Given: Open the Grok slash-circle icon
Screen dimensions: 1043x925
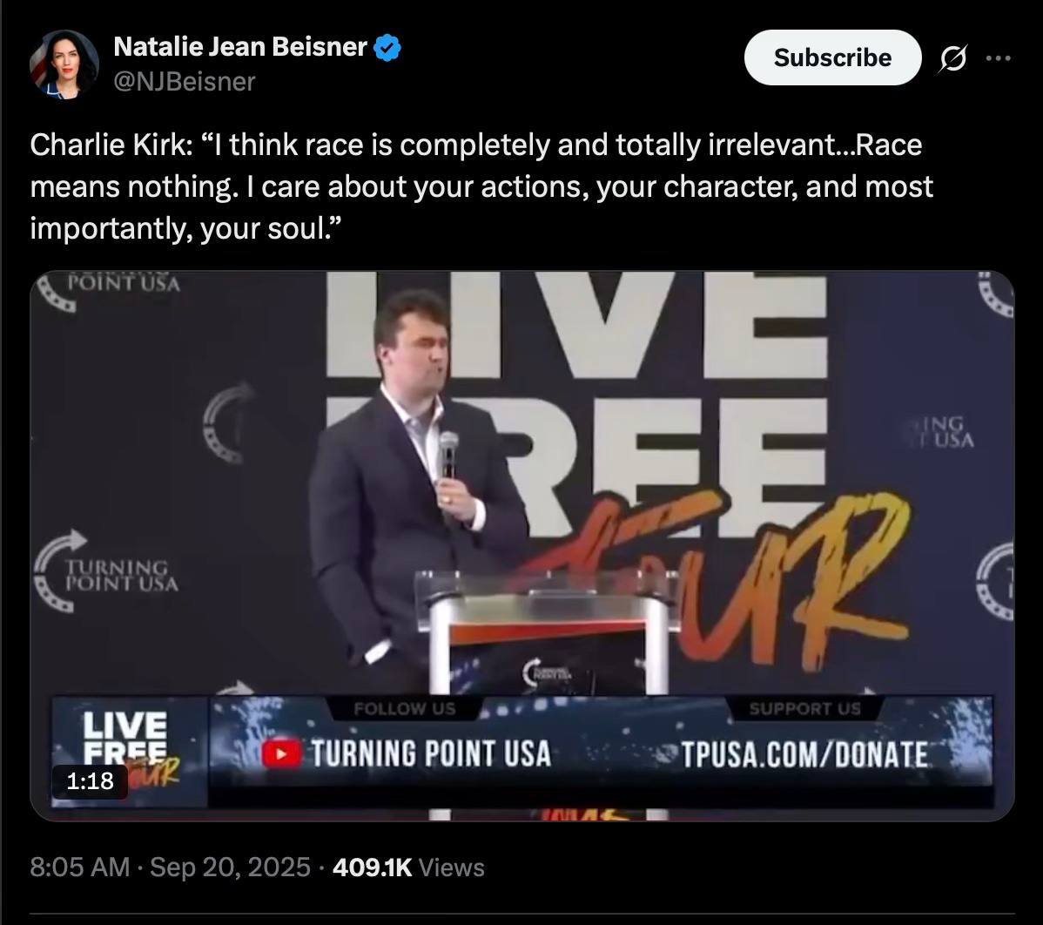Looking at the screenshot, I should [x=952, y=58].
